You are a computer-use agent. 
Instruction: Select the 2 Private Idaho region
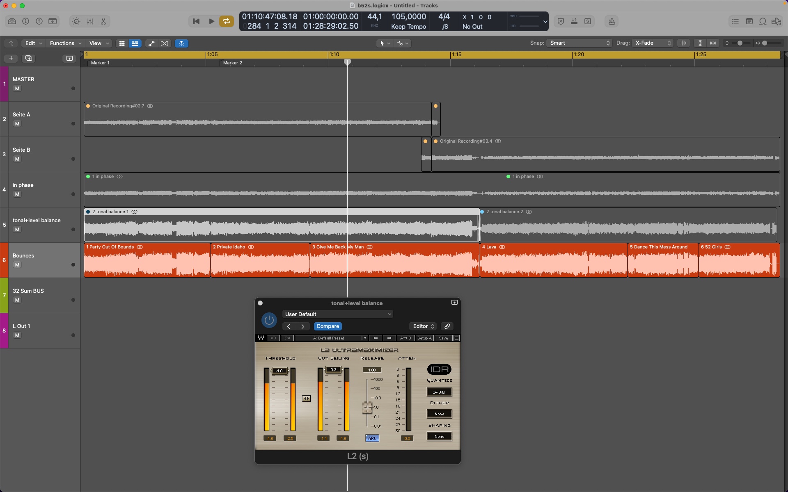click(260, 260)
